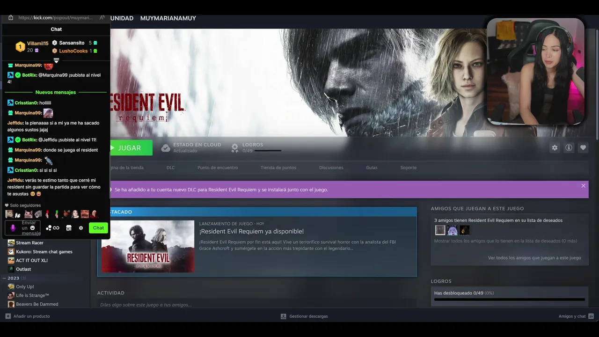Click the Nuevos mensajes divider label

point(56,92)
